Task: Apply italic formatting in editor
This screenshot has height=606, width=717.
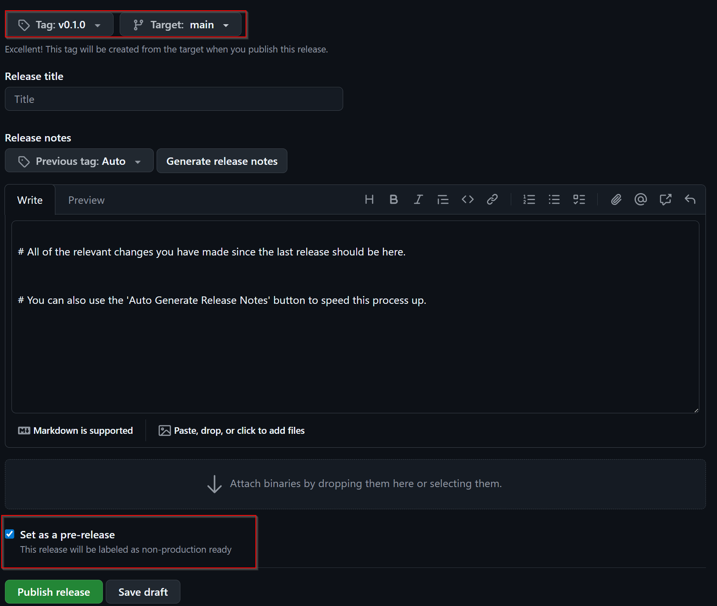Action: tap(418, 200)
